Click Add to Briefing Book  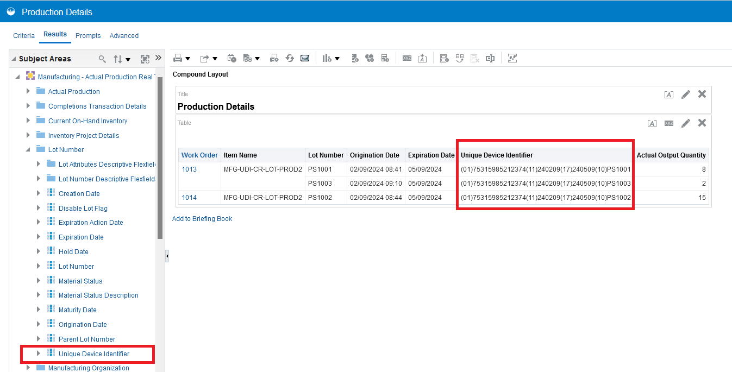pos(202,218)
